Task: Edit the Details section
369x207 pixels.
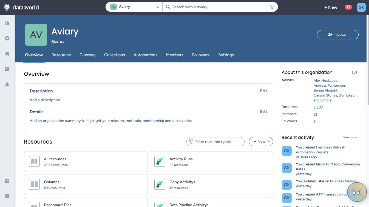Action: pyautogui.click(x=263, y=112)
